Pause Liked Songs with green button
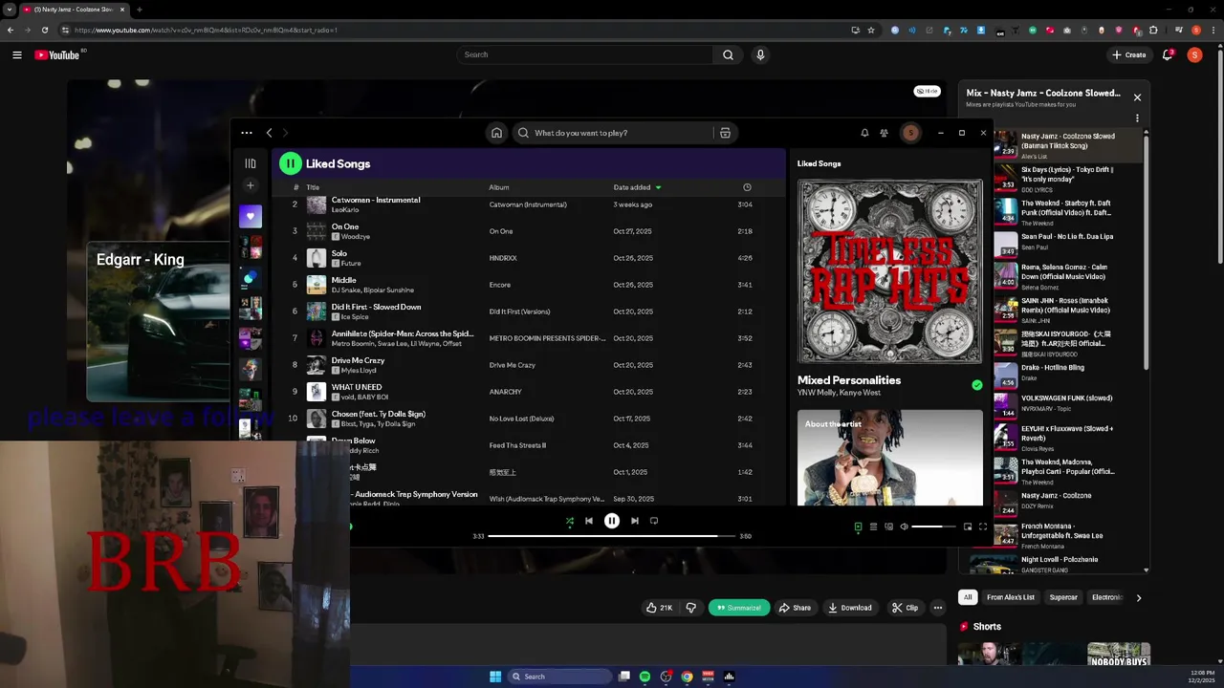This screenshot has width=1224, height=688. pyautogui.click(x=290, y=163)
